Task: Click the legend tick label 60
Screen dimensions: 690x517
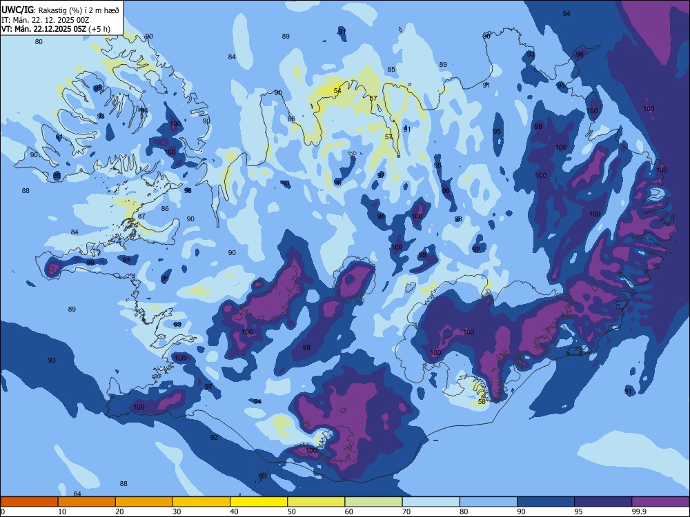Action: [349, 511]
